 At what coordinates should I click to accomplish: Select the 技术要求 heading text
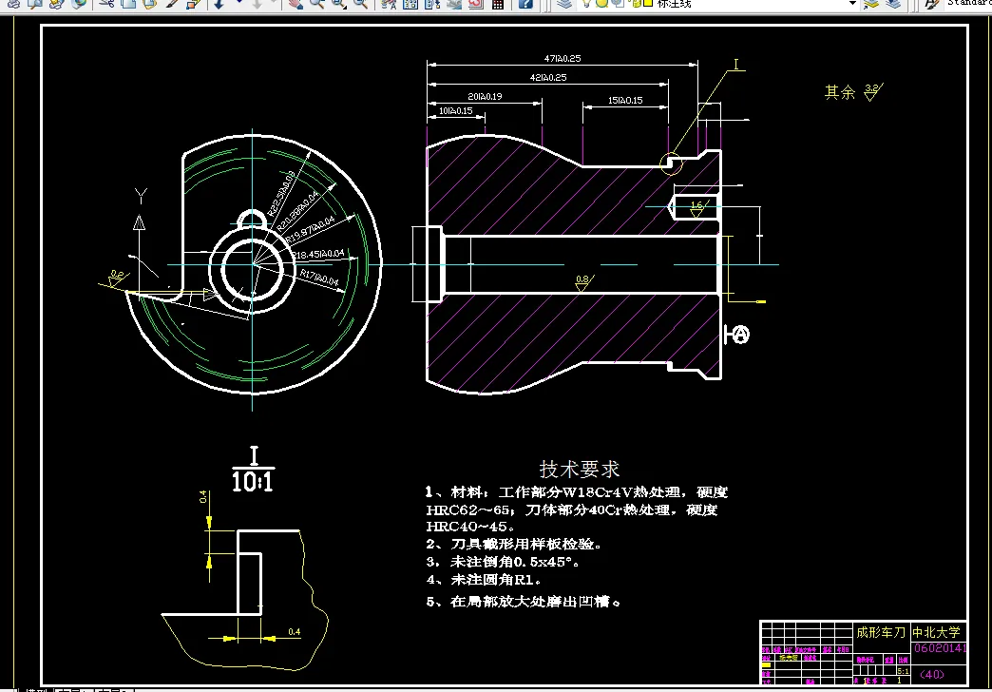pos(579,470)
